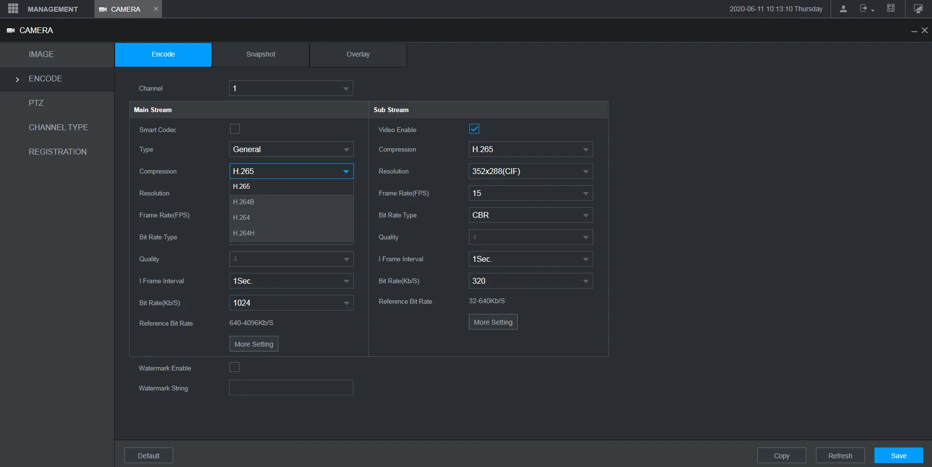This screenshot has width=932, height=467.
Task: Open Sub Stream Bit Rate Type dropdown
Action: (530, 215)
